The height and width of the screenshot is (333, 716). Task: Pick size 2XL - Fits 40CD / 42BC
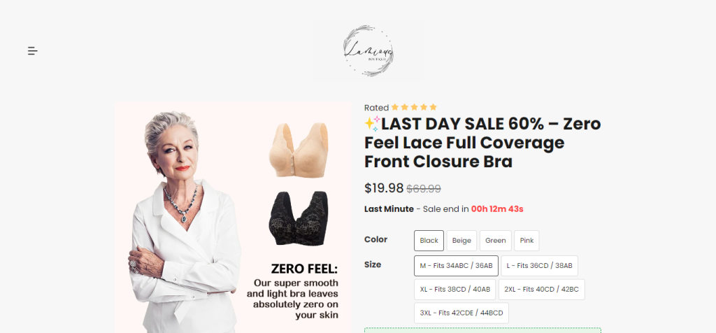[x=542, y=290]
